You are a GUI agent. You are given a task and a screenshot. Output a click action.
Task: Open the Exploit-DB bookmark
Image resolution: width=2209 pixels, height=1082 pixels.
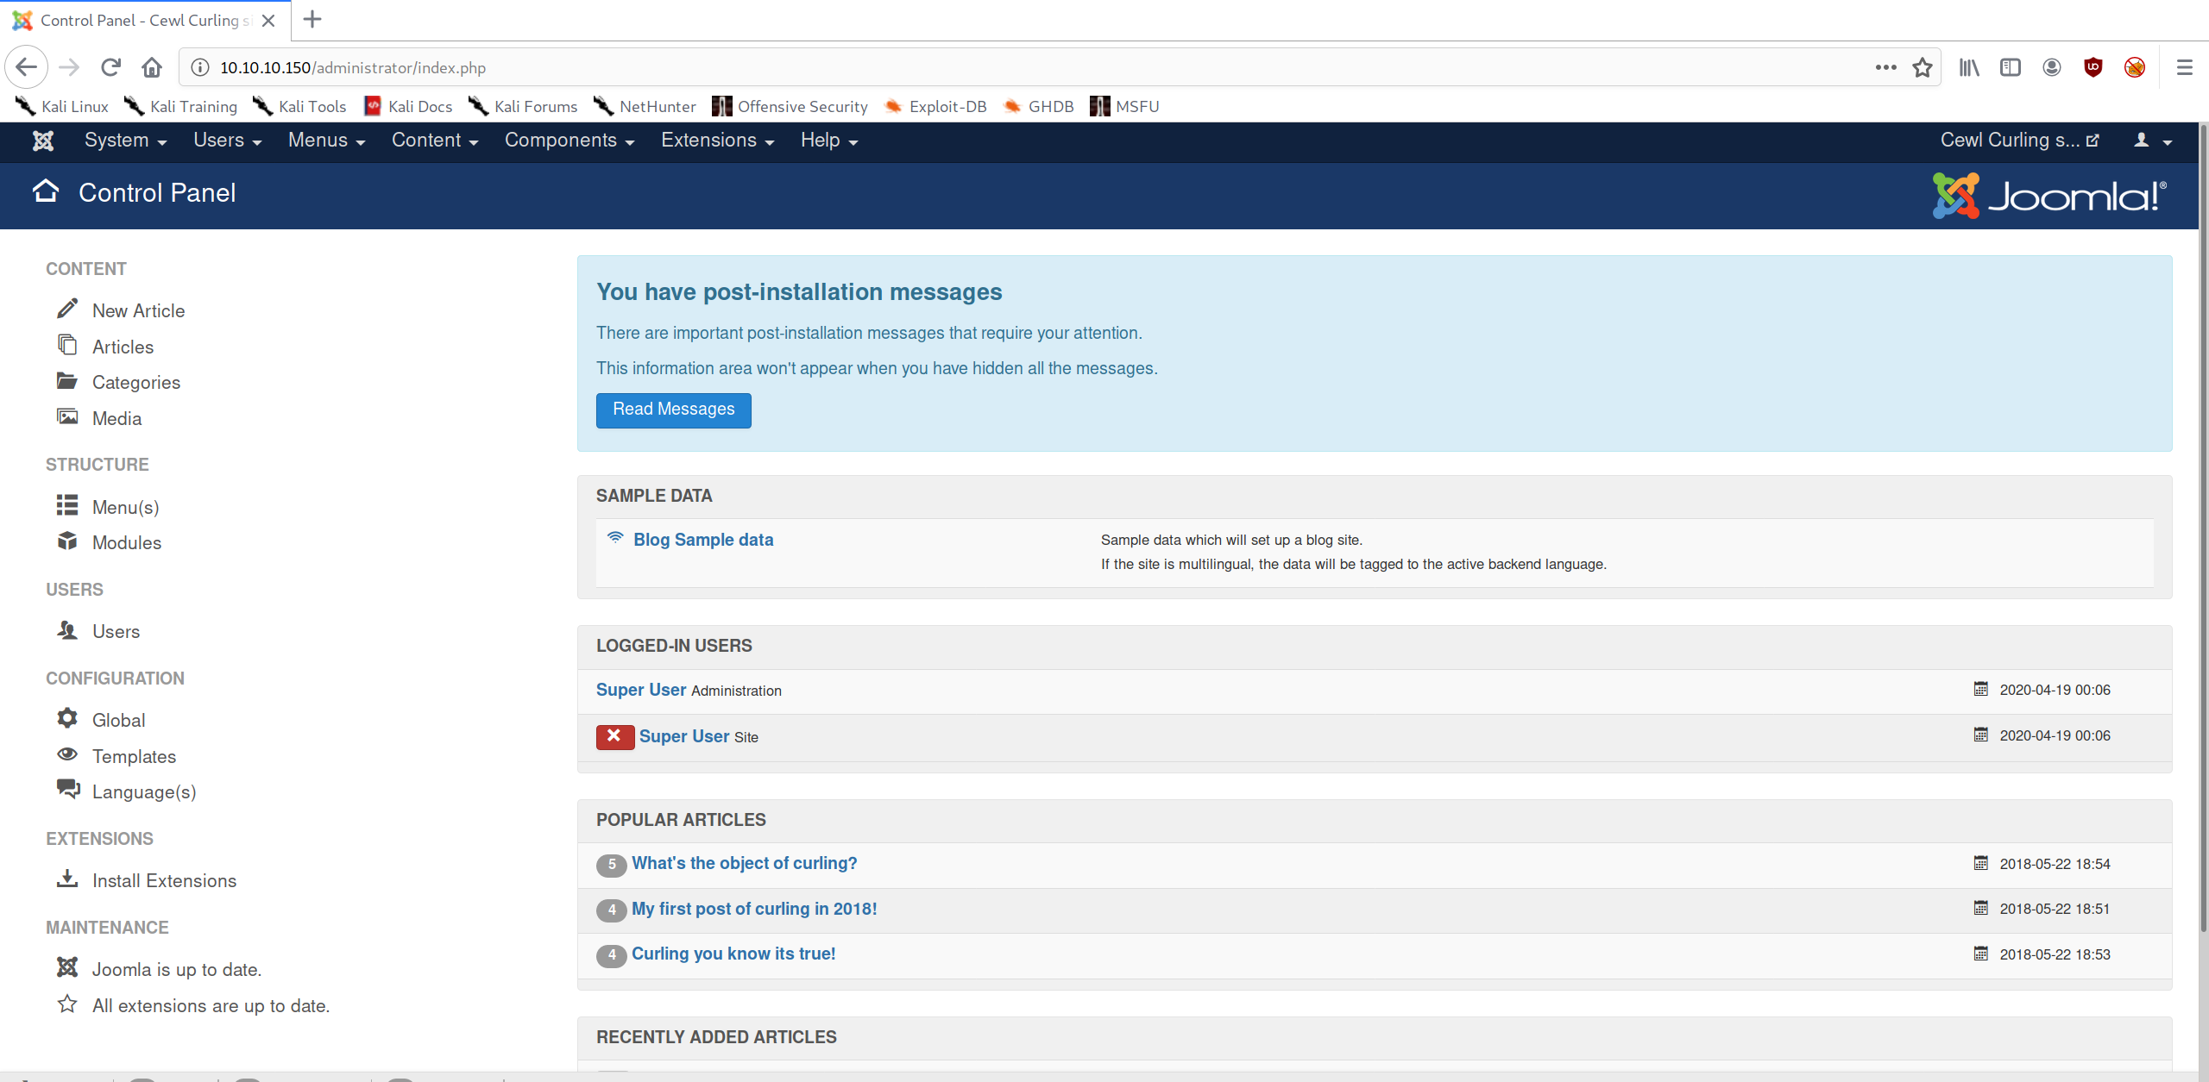(x=935, y=106)
